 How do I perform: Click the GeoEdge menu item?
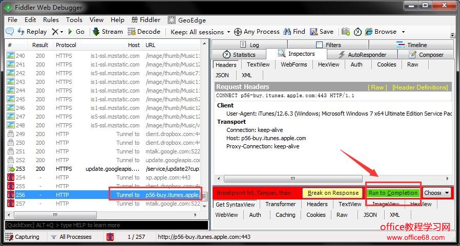click(186, 20)
